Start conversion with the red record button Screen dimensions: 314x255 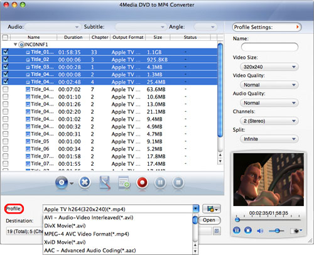coord(142,182)
